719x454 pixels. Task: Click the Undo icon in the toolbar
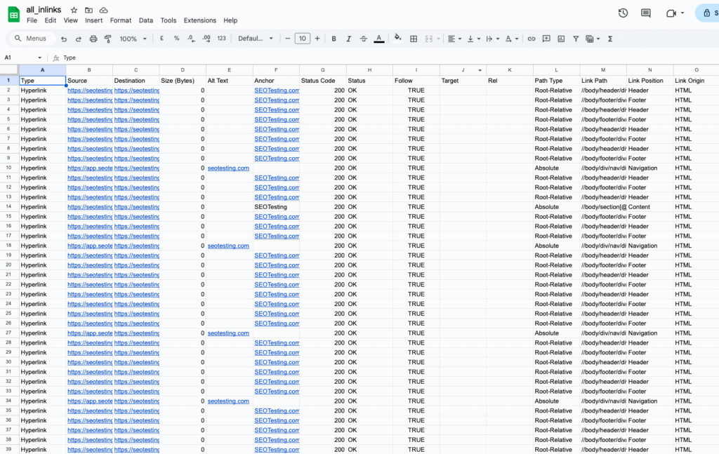pos(65,39)
